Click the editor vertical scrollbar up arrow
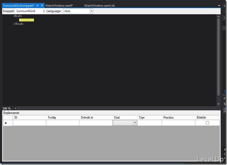227x165 pixels. [219, 17]
